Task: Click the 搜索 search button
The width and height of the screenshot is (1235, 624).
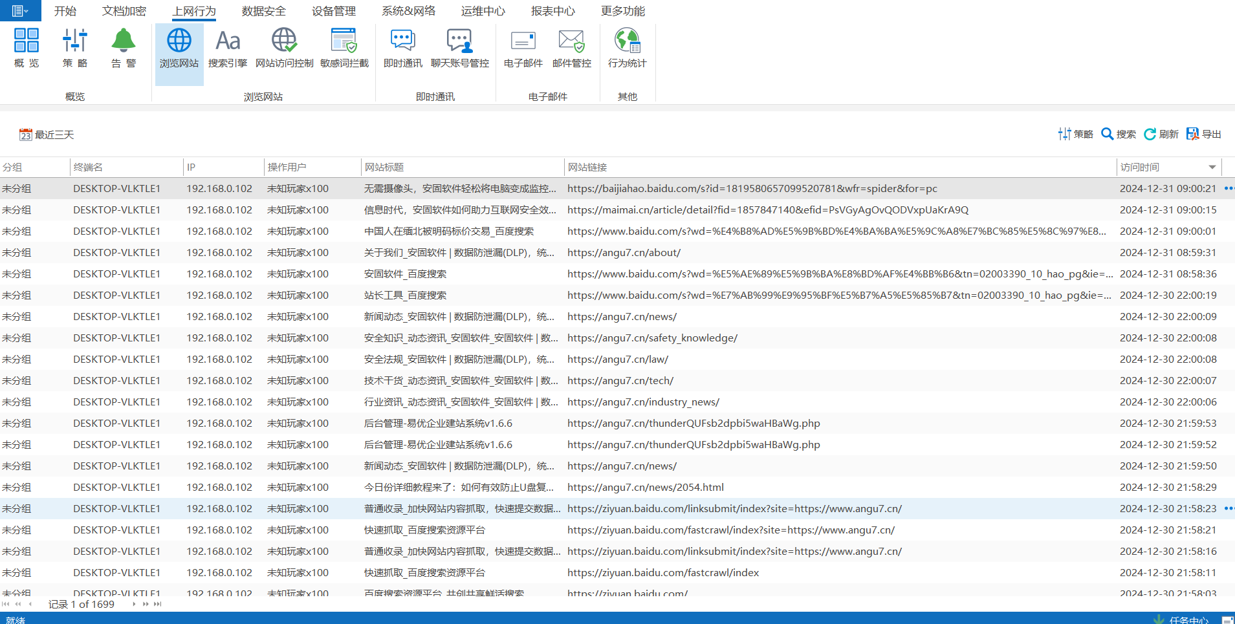Action: [1119, 134]
